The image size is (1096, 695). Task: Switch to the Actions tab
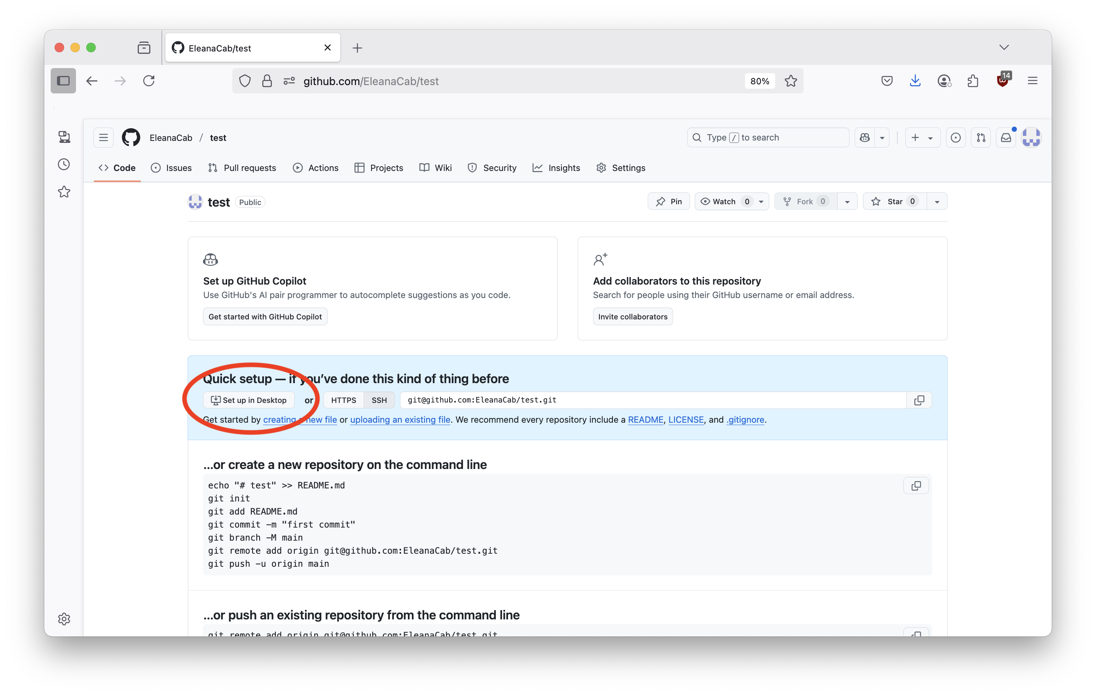coord(316,168)
